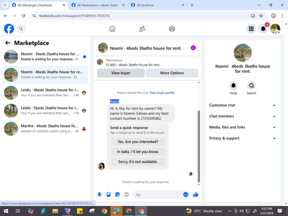288x216 pixels.
Task: Open File Explorer from taskbar
Action: tap(55, 211)
